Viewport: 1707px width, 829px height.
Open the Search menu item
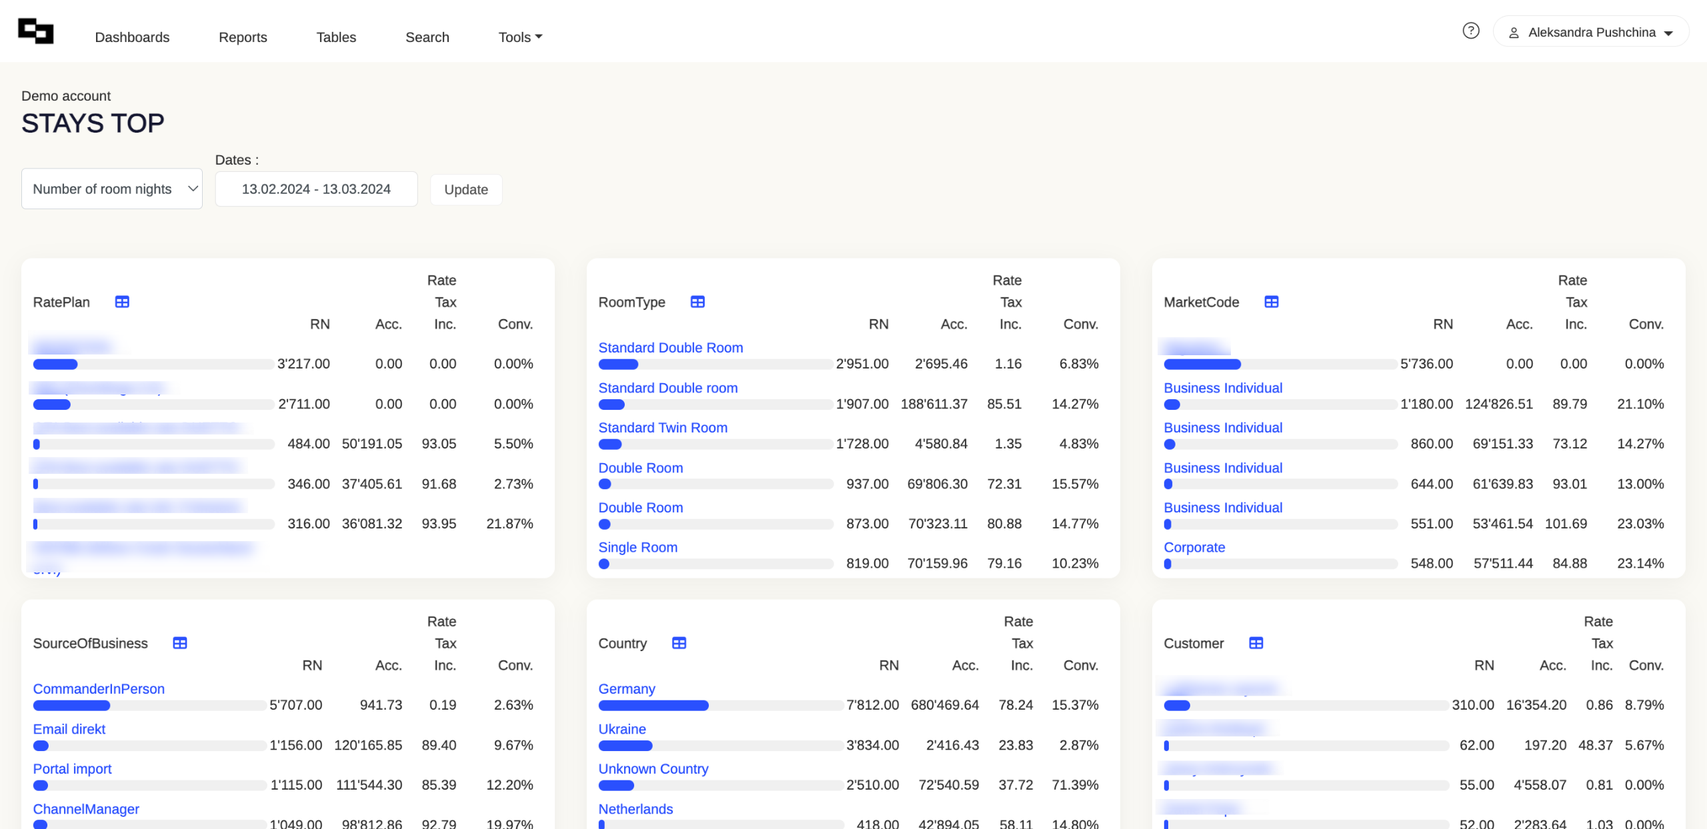(427, 37)
